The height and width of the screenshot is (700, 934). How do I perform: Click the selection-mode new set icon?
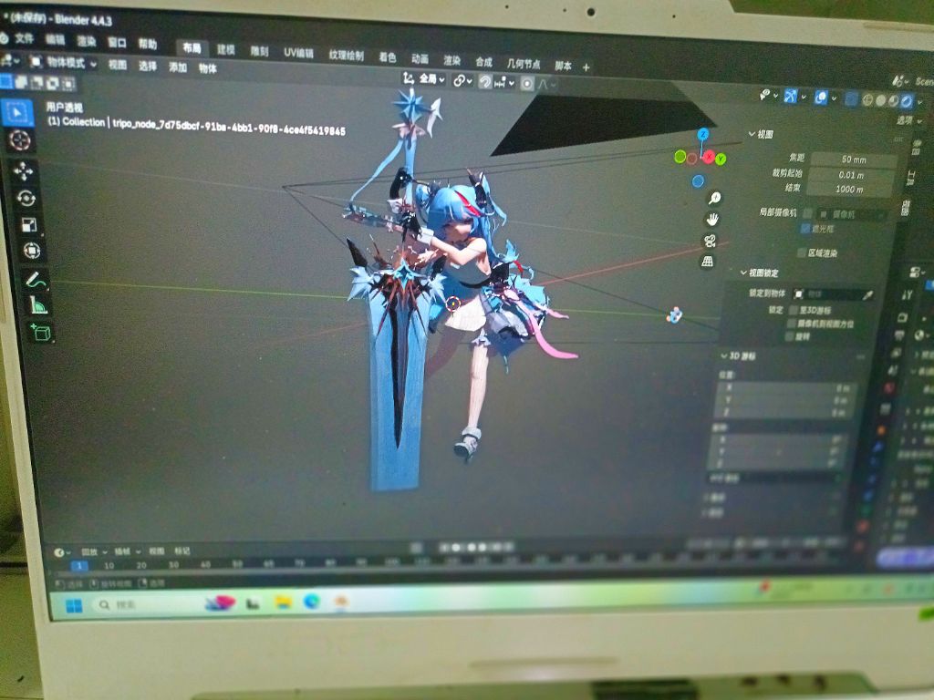tap(6, 81)
